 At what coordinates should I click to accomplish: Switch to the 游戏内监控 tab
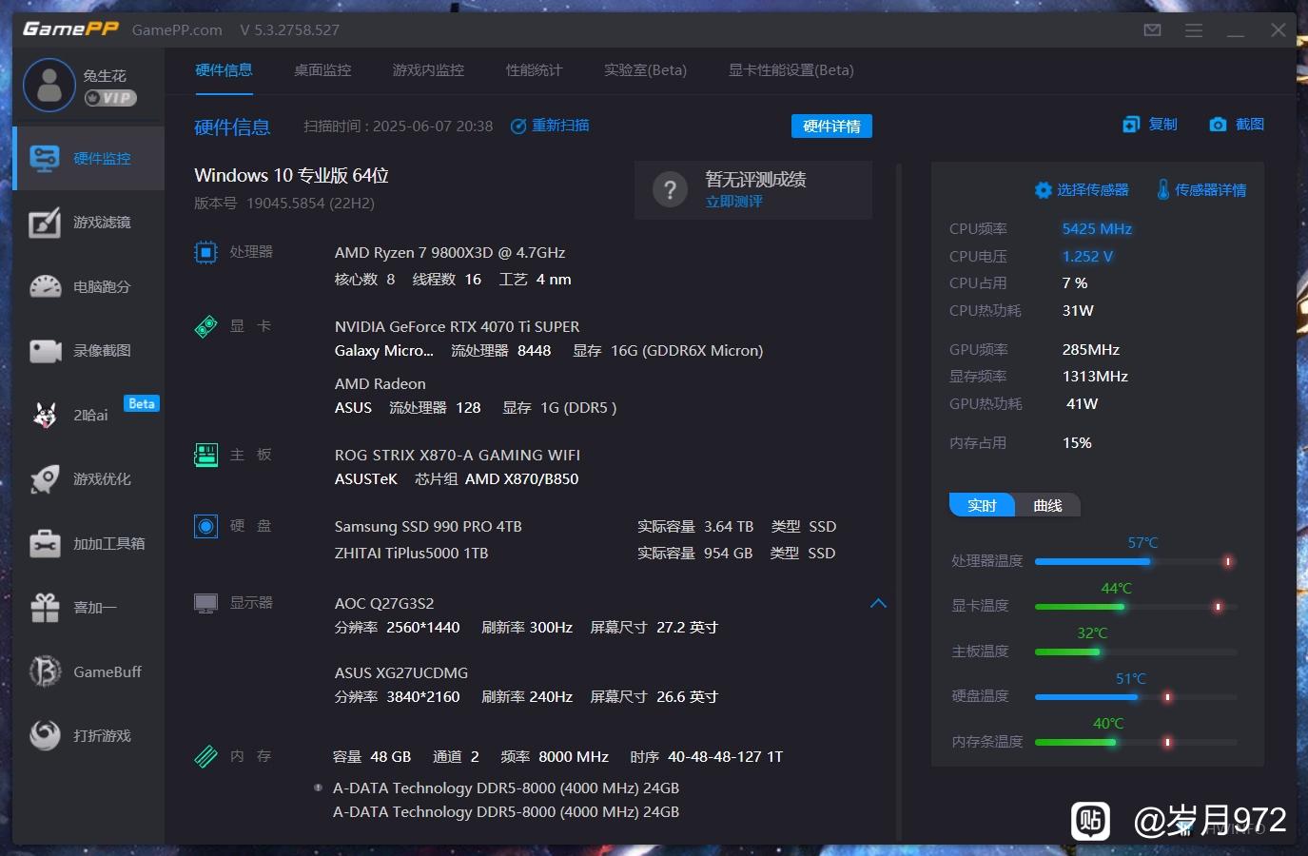pos(428,69)
